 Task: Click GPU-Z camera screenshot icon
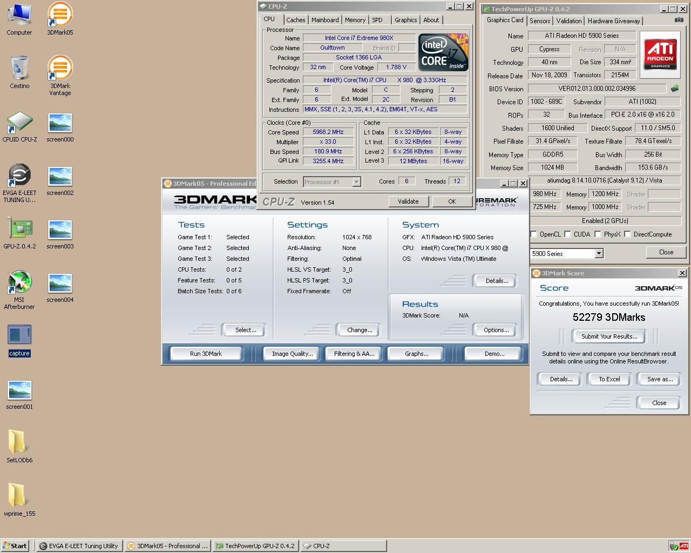click(x=679, y=20)
